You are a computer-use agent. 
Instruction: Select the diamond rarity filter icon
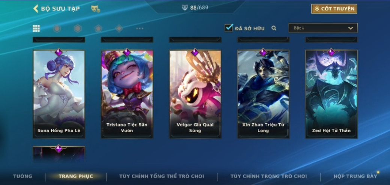119,28
